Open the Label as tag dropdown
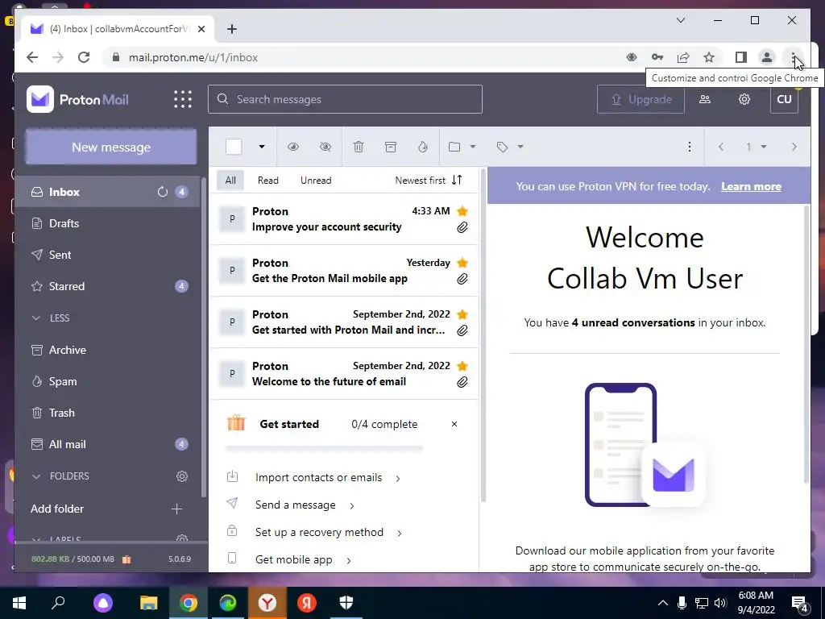 (x=510, y=147)
